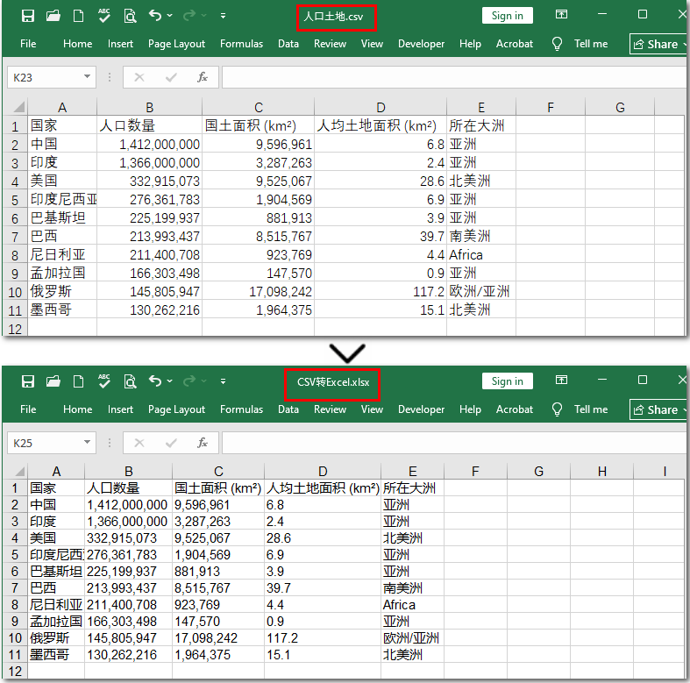Open Print Preview in 人口土地.csv window
The image size is (690, 683).
coord(130,16)
